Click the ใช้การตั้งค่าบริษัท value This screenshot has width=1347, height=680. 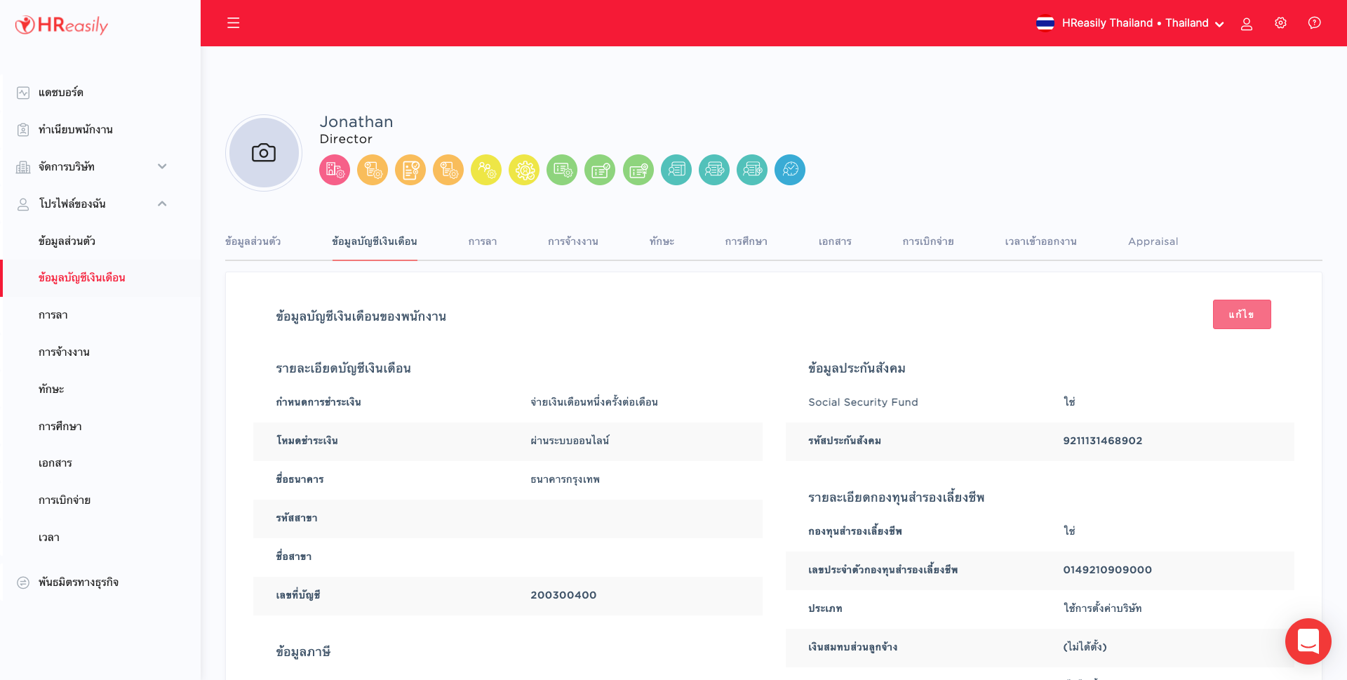pos(1102,608)
